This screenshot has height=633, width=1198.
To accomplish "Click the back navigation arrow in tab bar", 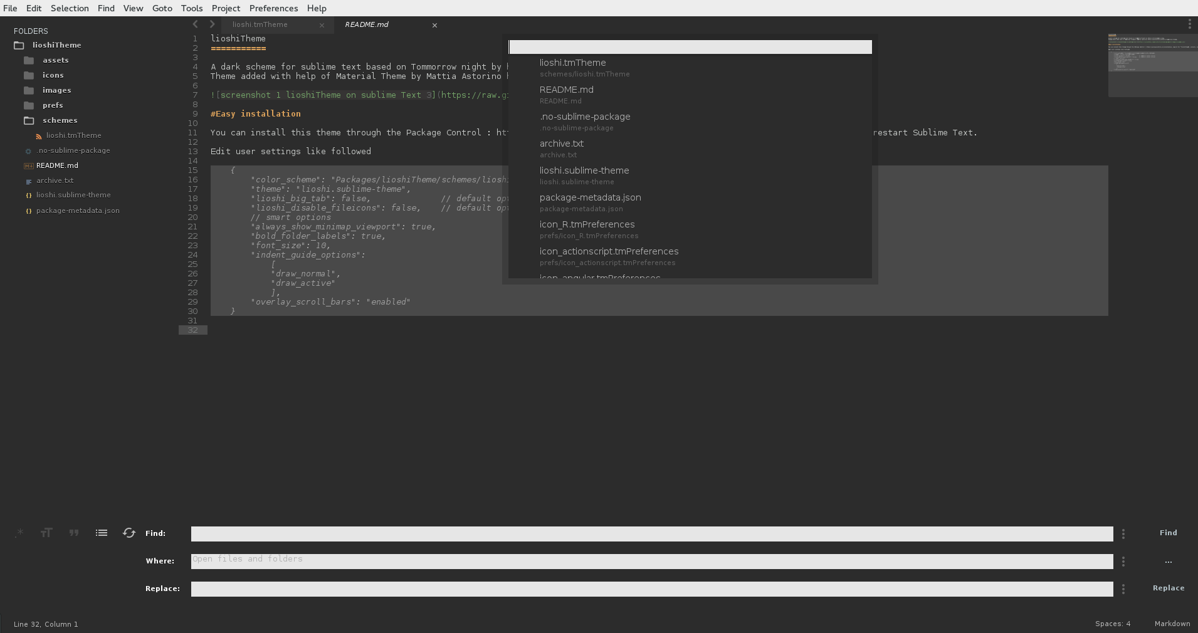I will point(195,24).
